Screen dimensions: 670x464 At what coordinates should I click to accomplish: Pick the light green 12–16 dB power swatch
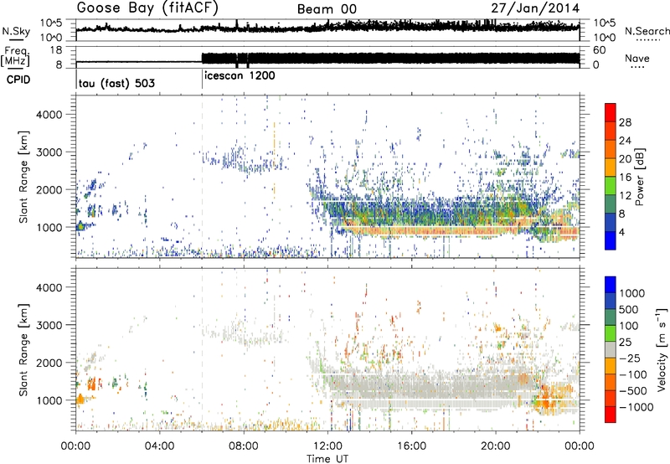point(611,186)
